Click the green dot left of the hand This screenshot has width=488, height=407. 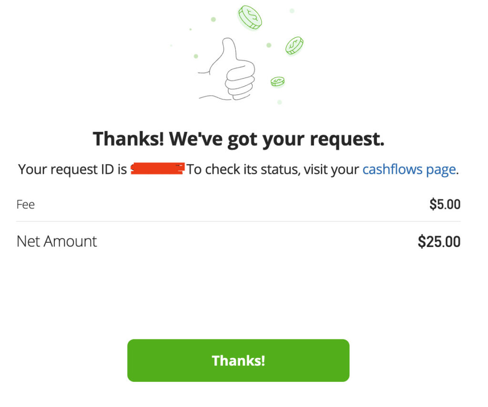point(196,56)
